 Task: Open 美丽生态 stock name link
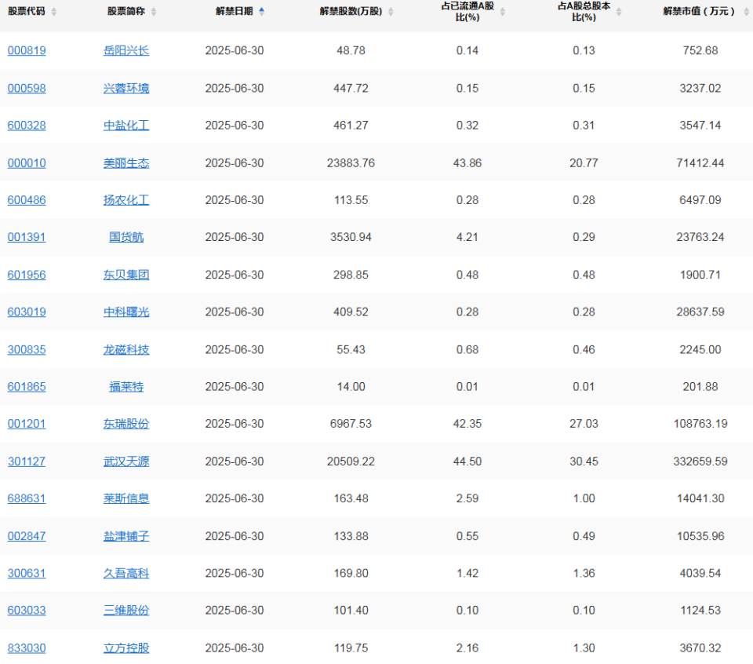[x=126, y=163]
